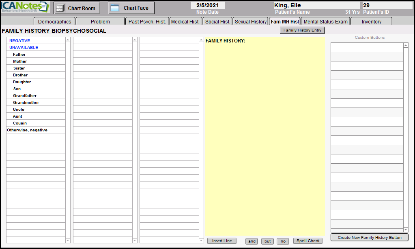Go to Mental Status Exam tab
415x249 pixels.
tap(326, 21)
